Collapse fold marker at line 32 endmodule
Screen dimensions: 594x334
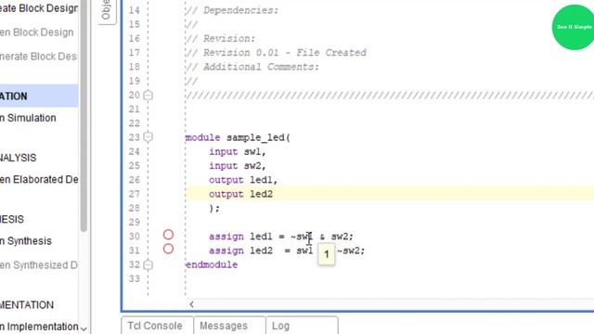pyautogui.click(x=148, y=264)
